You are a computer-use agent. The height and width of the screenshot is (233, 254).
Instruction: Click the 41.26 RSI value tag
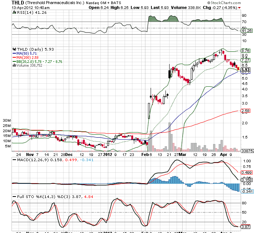[x=247, y=31]
